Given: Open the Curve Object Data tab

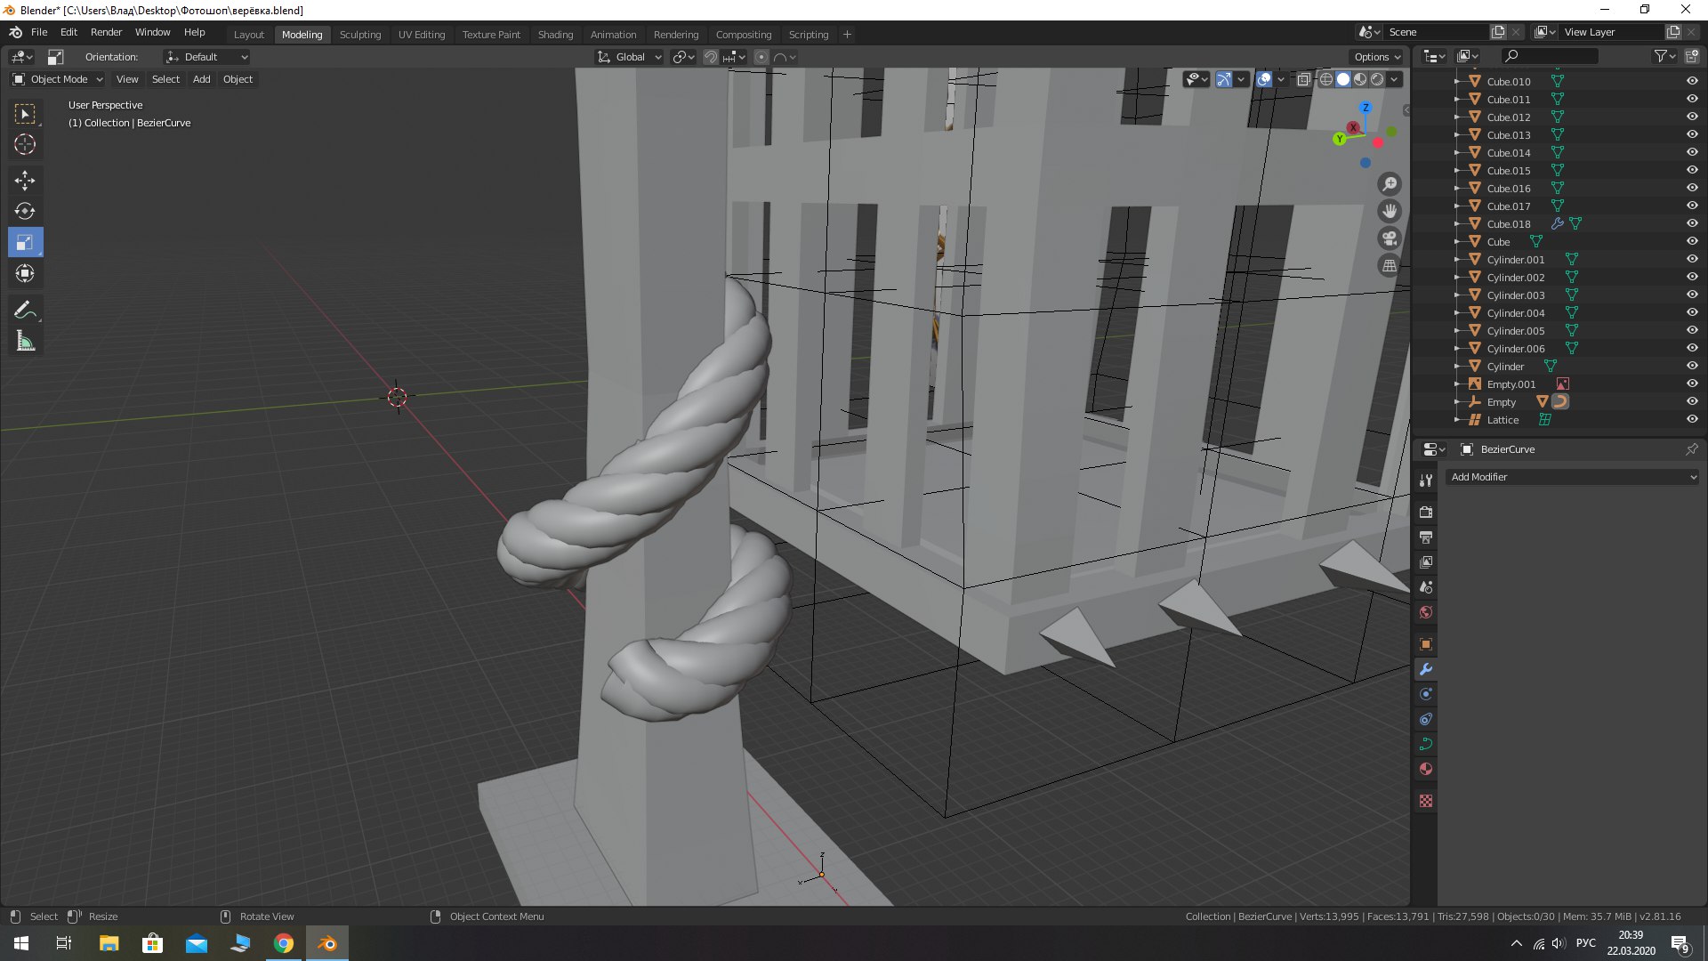Looking at the screenshot, I should point(1426,744).
